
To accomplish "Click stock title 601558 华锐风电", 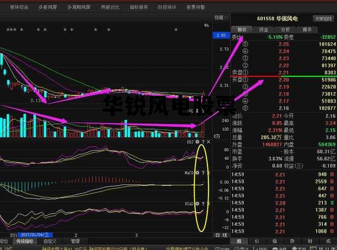I will 277,19.
